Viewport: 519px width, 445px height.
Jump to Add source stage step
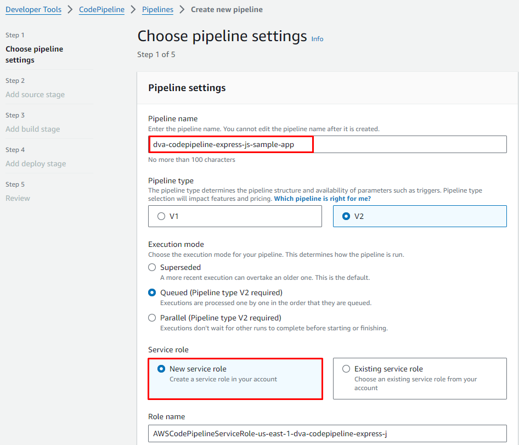pyautogui.click(x=35, y=94)
